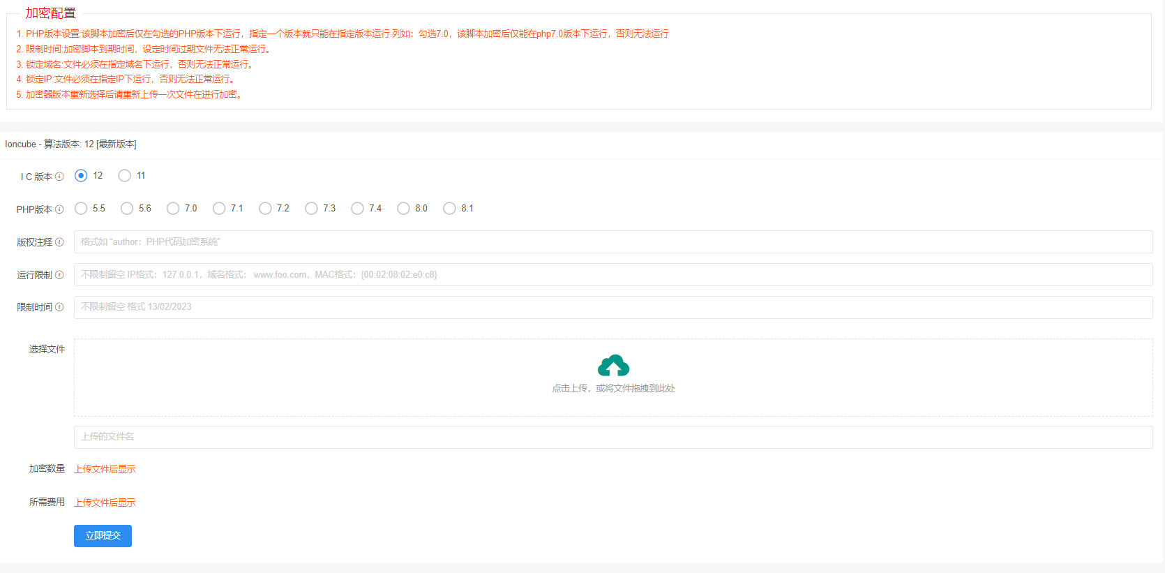Screen dimensions: 1165x573
Task: Choose PHP version 7.2
Action: tap(265, 208)
